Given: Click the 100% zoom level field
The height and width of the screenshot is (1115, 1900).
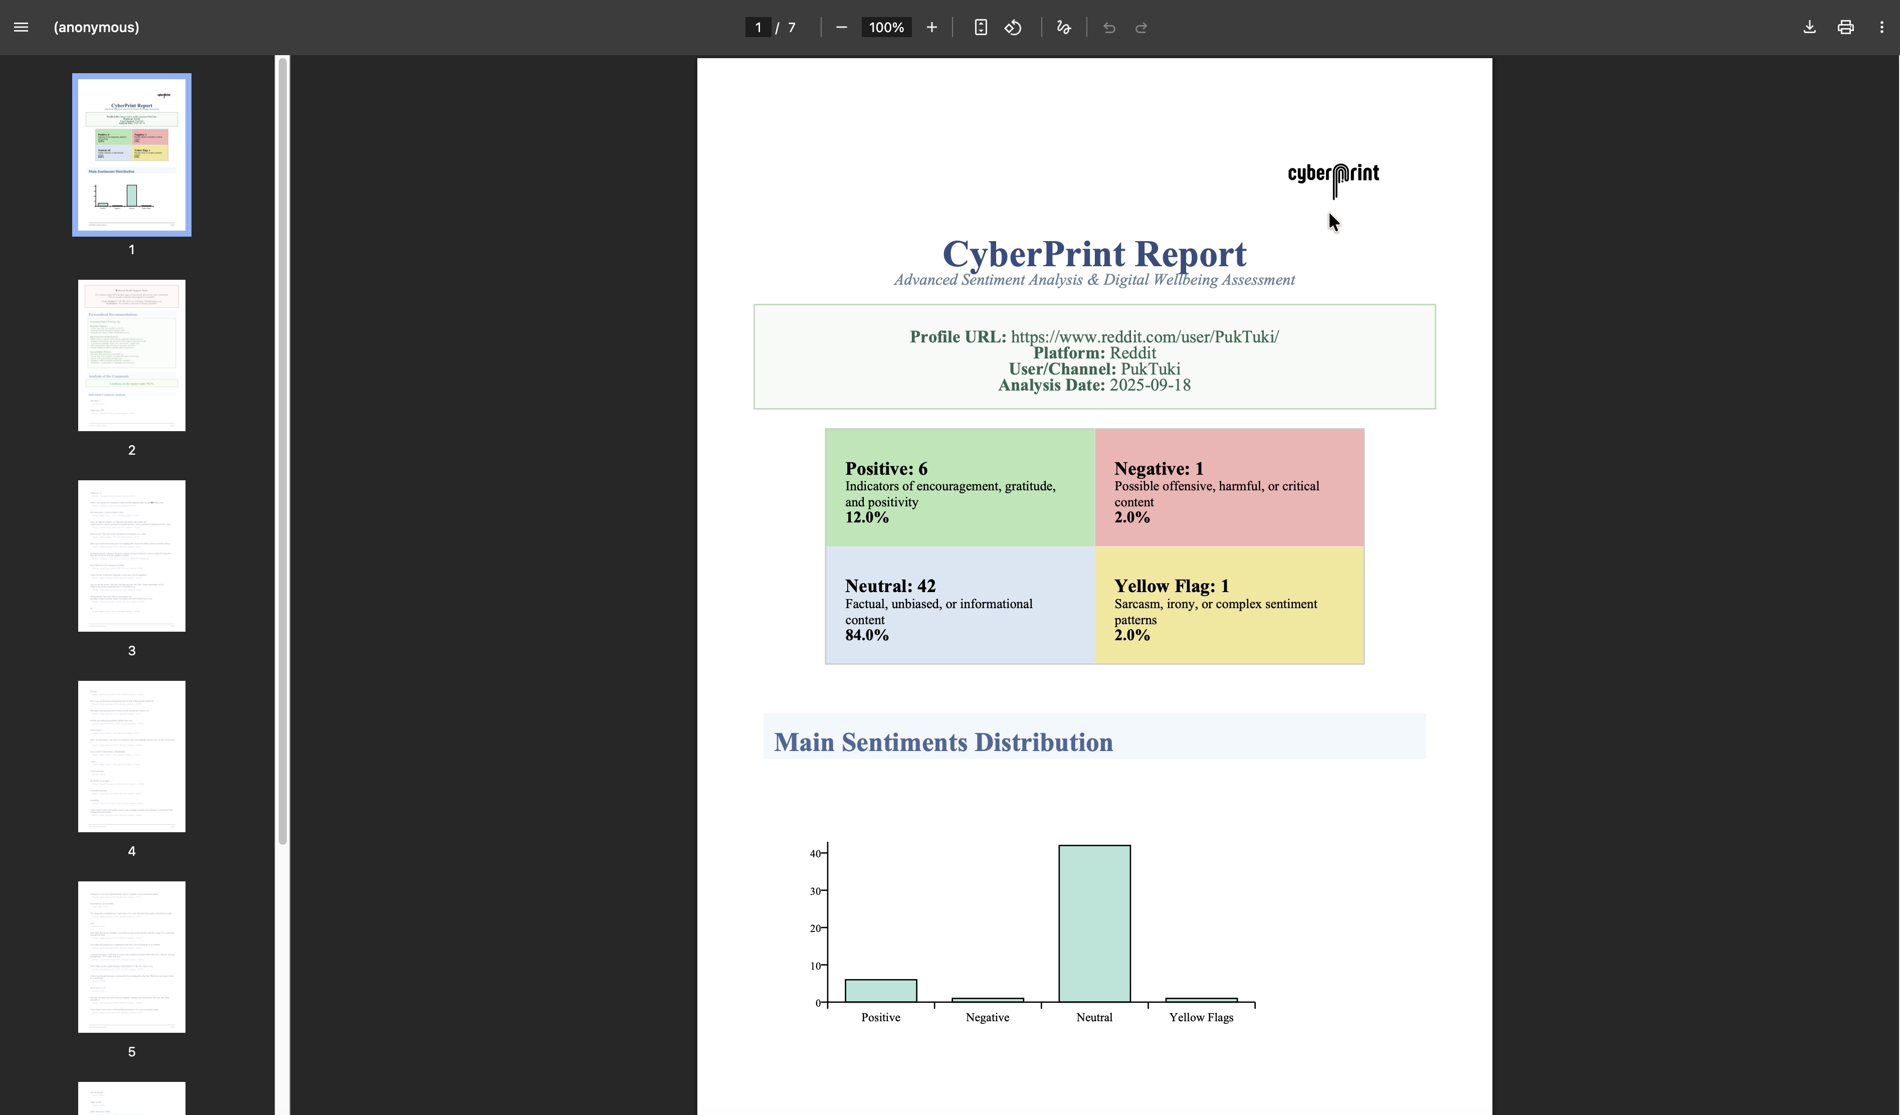Looking at the screenshot, I should (x=886, y=27).
